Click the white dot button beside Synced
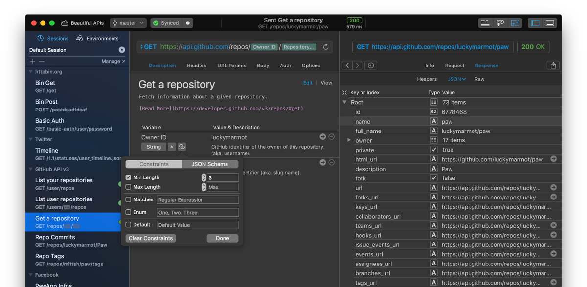The height and width of the screenshot is (287, 587). (x=187, y=23)
